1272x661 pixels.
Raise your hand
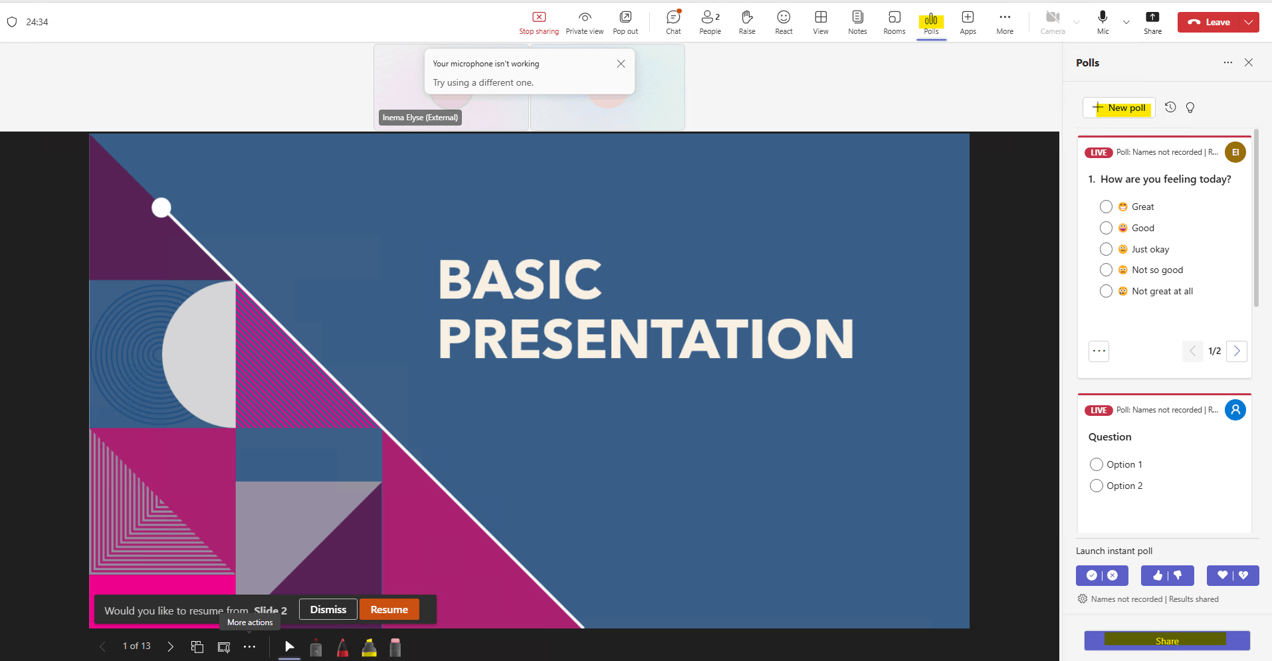(747, 22)
